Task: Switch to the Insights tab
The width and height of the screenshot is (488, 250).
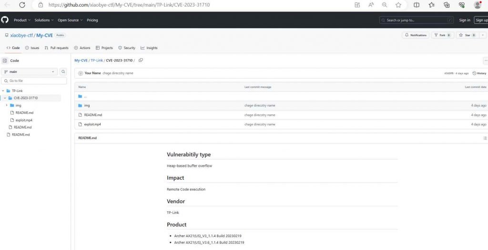Action: [149, 48]
